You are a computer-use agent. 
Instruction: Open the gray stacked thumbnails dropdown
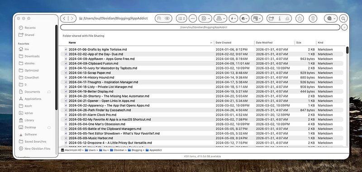(x=257, y=19)
